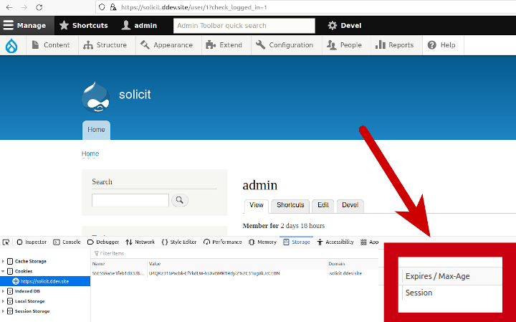The height and width of the screenshot is (322, 516).
Task: Select https://solicit.ddev.site cookie host
Action: (45, 281)
